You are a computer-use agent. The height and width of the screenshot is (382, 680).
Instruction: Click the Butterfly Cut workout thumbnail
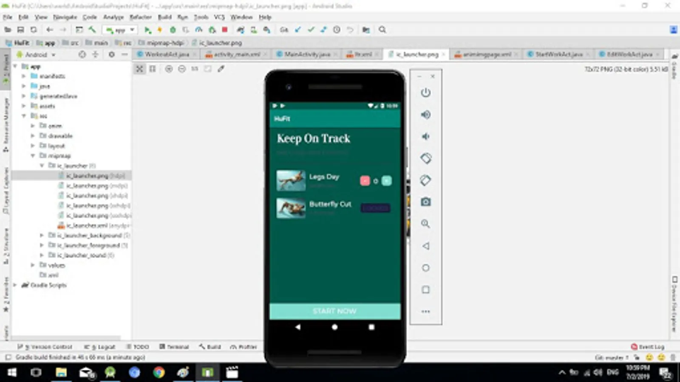(291, 208)
